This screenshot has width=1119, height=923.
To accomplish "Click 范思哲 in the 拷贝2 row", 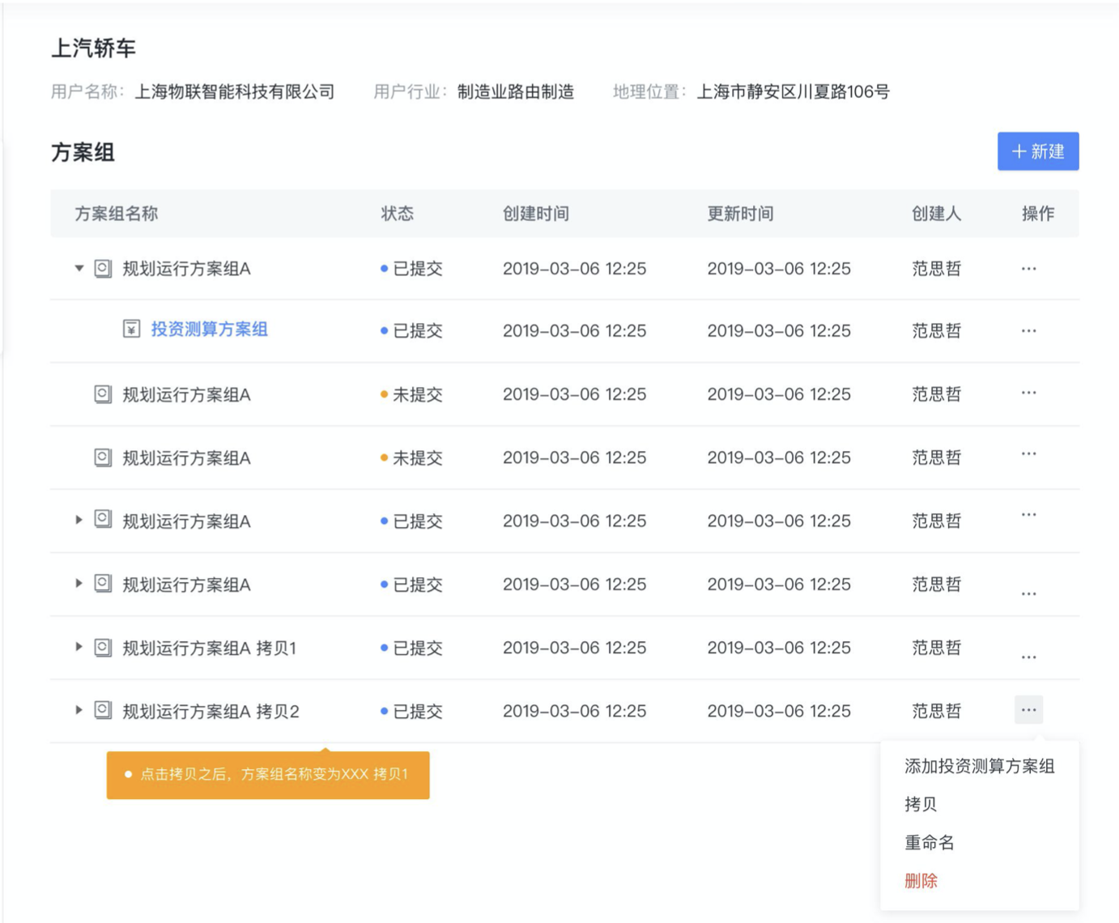I will click(x=936, y=711).
